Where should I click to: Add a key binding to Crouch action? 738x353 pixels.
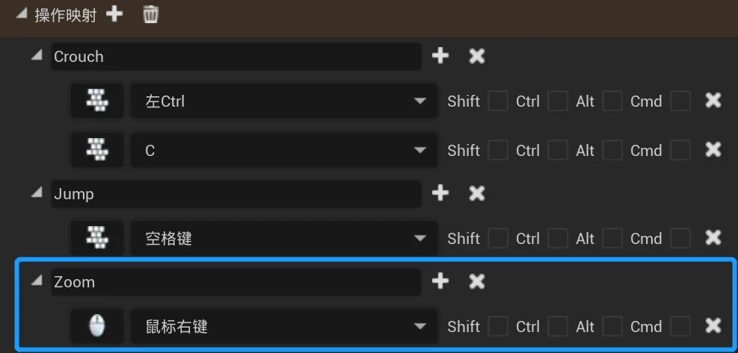click(440, 56)
